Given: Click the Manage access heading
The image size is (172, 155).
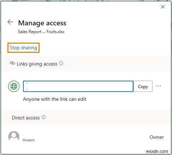Looking at the screenshot, I should (x=42, y=23).
